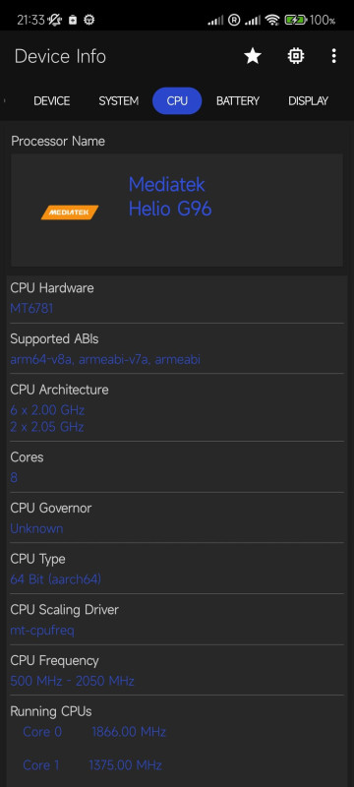Open the three-dot overflow menu
The height and width of the screenshot is (787, 354).
(x=334, y=56)
